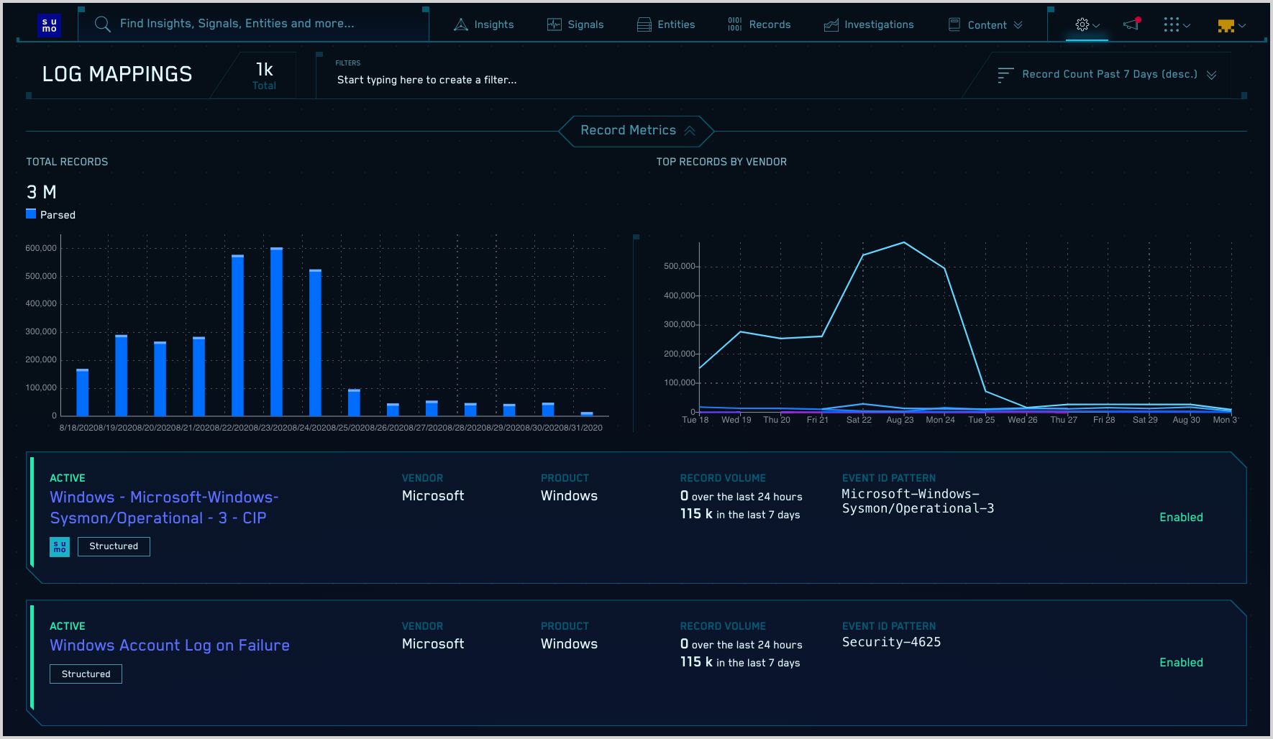1273x739 pixels.
Task: Click the Sumo badge on Sysmon mapping
Action: coord(60,547)
